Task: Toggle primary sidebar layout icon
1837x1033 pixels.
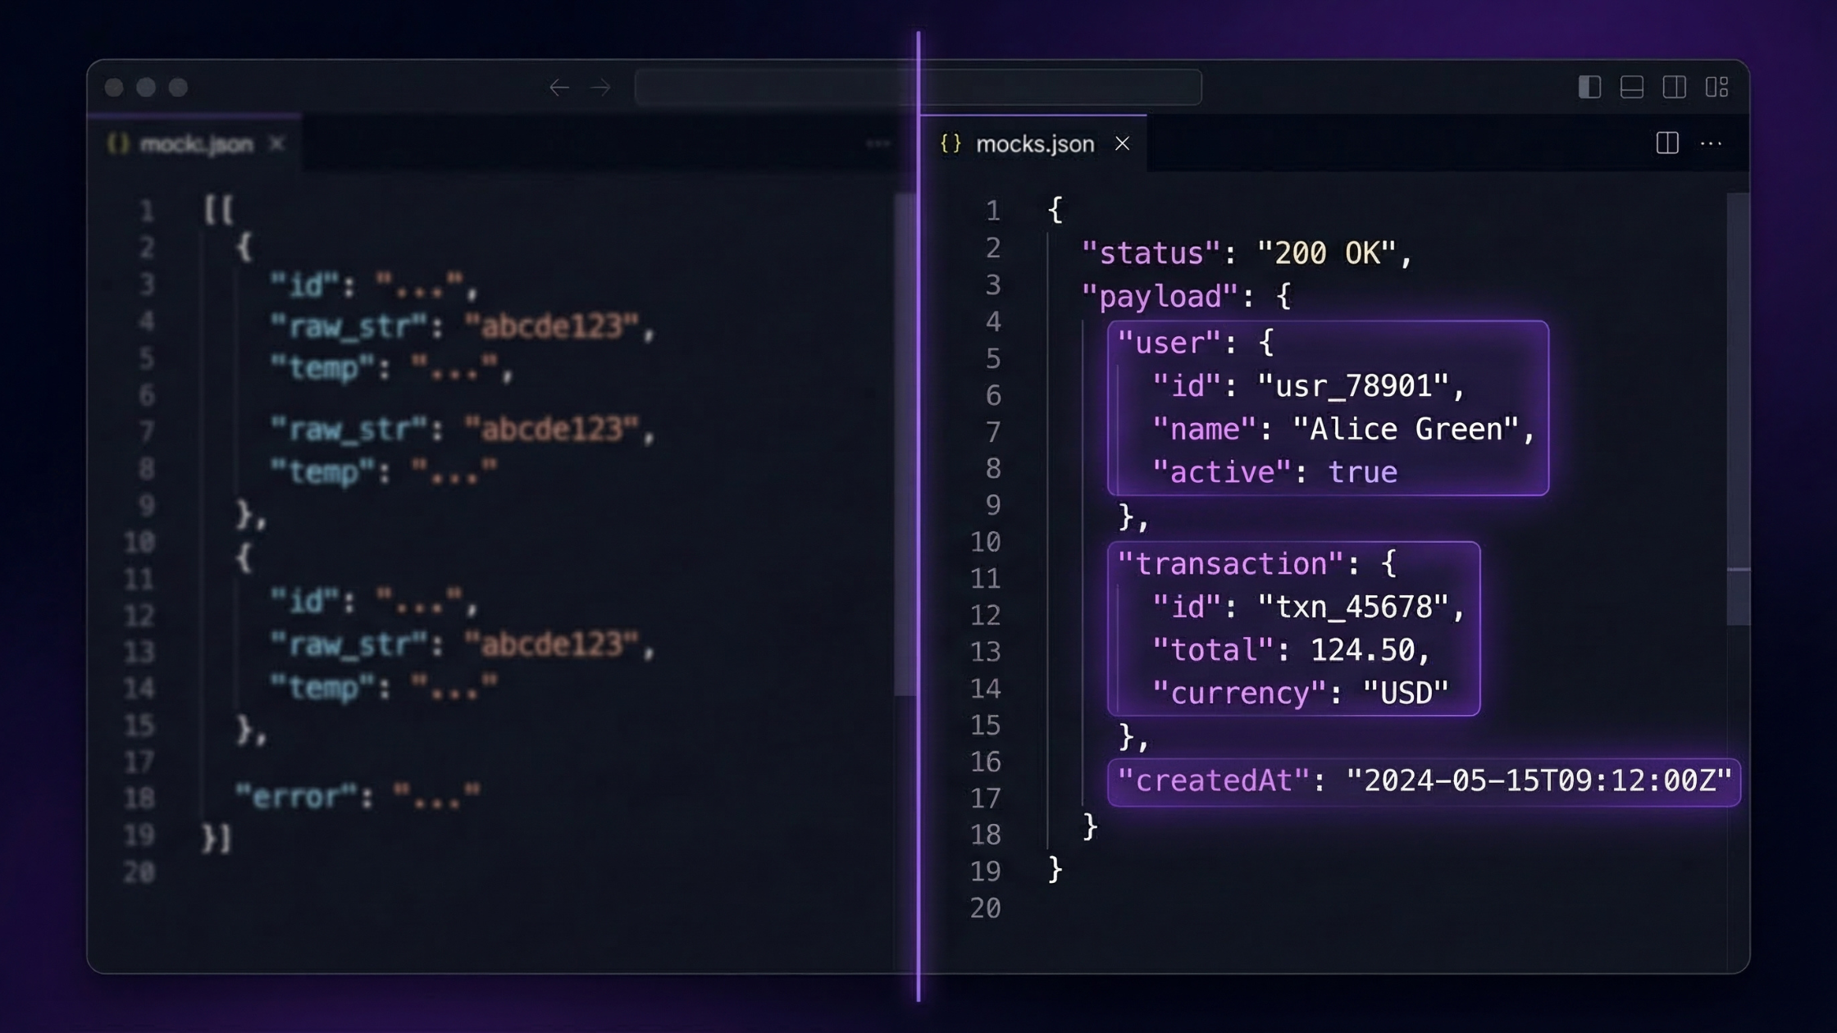Action: (x=1589, y=87)
